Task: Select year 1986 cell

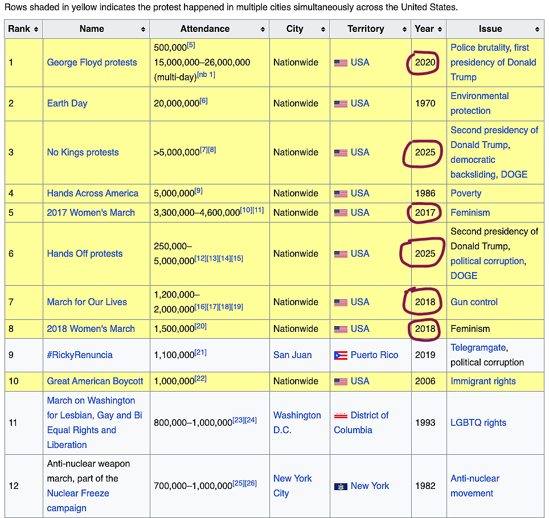Action: tap(425, 193)
